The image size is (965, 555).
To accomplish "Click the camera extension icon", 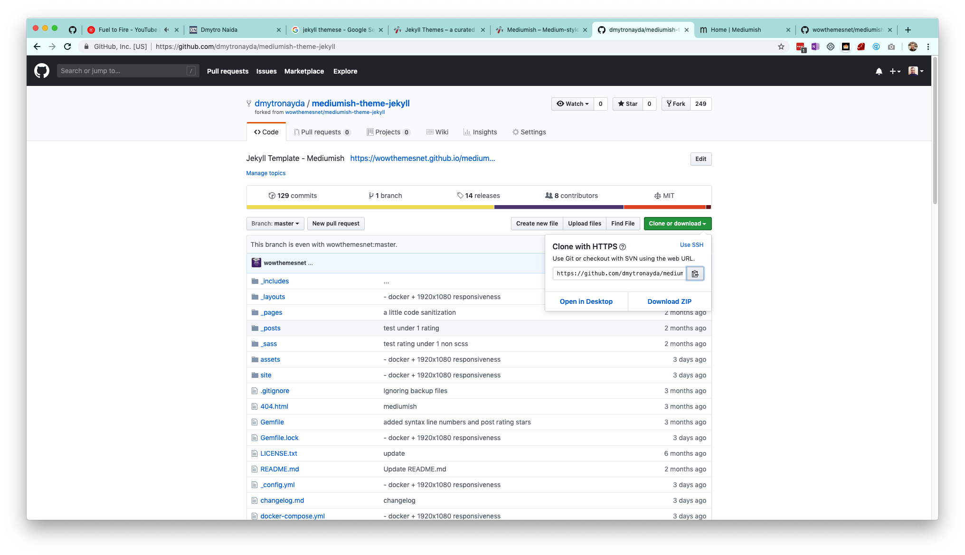I will pos(891,47).
